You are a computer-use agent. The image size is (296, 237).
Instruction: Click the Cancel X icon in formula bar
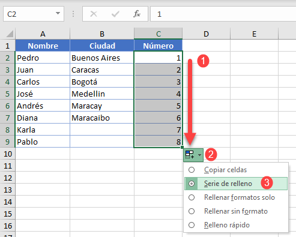(x=94, y=14)
